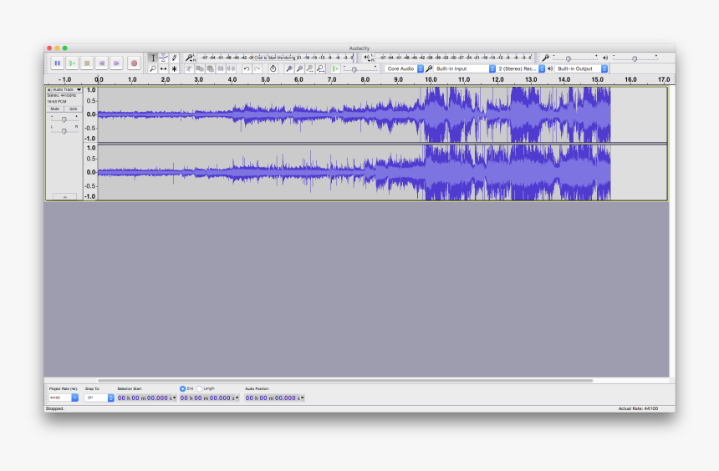Click the Redo arrow icon
719x471 pixels.
click(258, 68)
